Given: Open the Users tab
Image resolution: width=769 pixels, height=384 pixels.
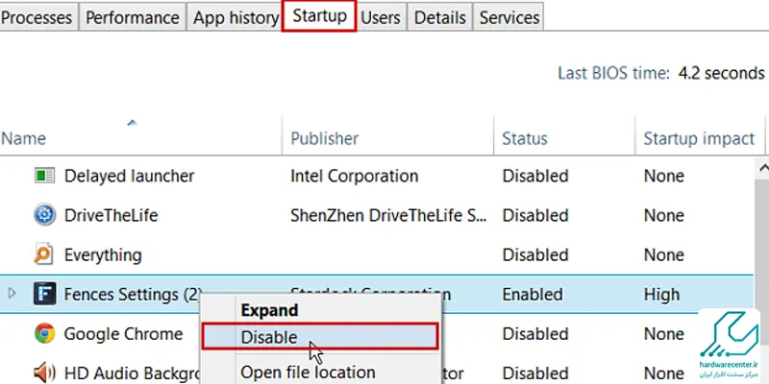Looking at the screenshot, I should coord(381,17).
